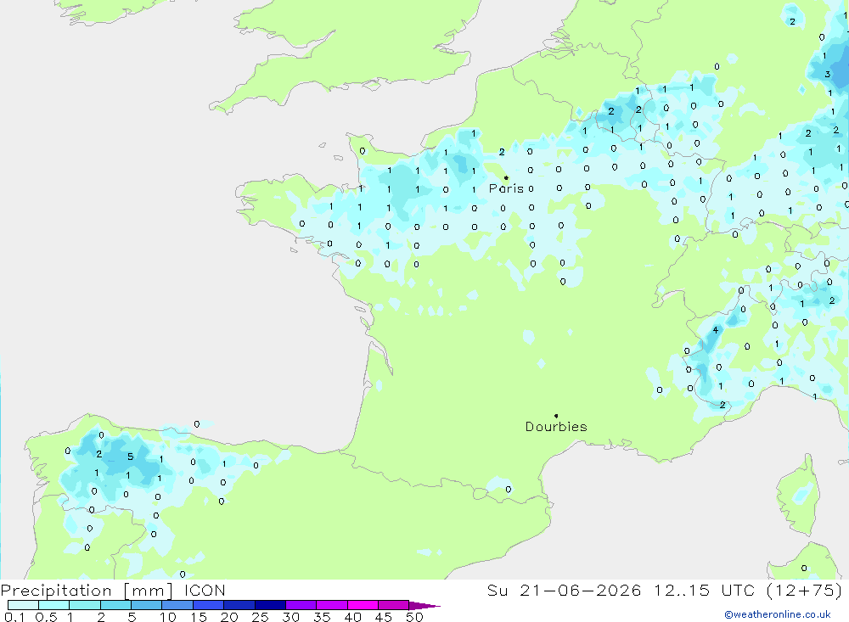Screen dimensions: 849x622
Task: Click the '45' legend scale label
Action: pos(384,617)
